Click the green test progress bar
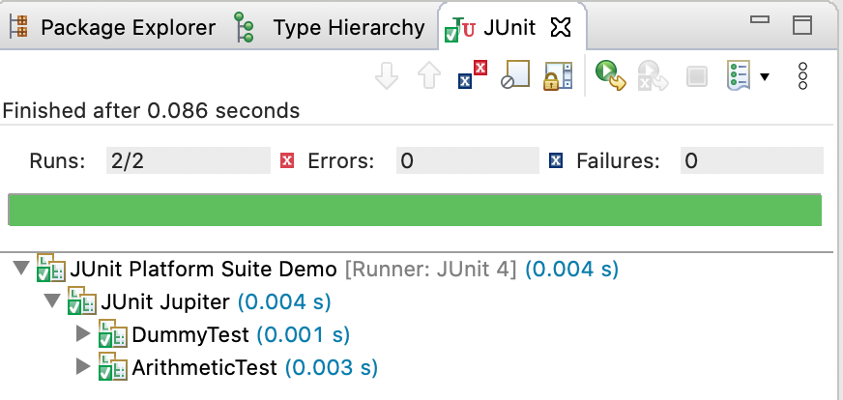This screenshot has width=843, height=400. point(415,210)
